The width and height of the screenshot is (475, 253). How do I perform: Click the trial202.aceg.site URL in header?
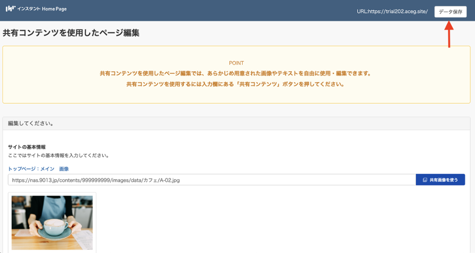pyautogui.click(x=392, y=11)
